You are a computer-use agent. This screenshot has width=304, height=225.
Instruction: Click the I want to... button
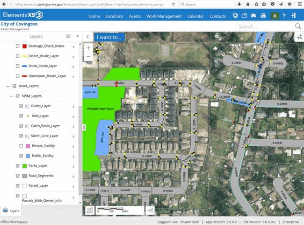tap(109, 37)
